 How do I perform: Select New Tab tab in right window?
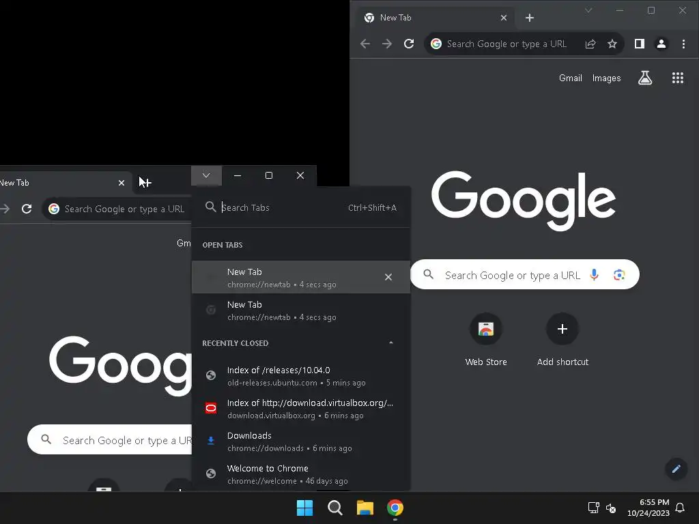pos(436,18)
